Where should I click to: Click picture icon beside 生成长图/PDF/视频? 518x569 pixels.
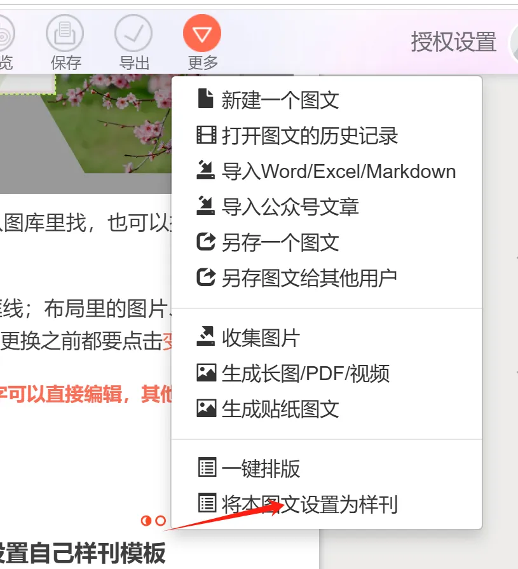(x=207, y=373)
